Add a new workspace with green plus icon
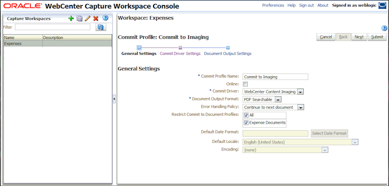This screenshot has width=389, height=186. pos(71,18)
